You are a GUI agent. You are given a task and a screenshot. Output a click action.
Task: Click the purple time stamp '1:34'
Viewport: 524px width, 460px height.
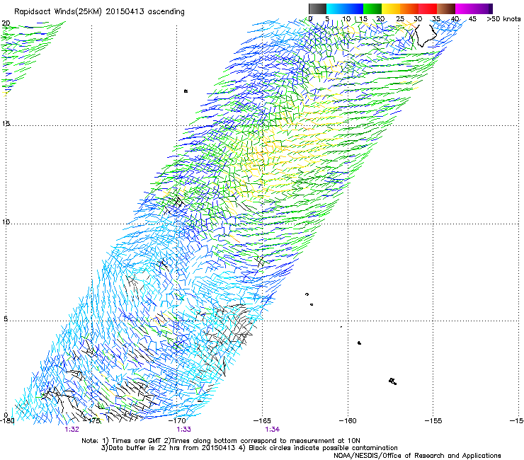[273, 430]
